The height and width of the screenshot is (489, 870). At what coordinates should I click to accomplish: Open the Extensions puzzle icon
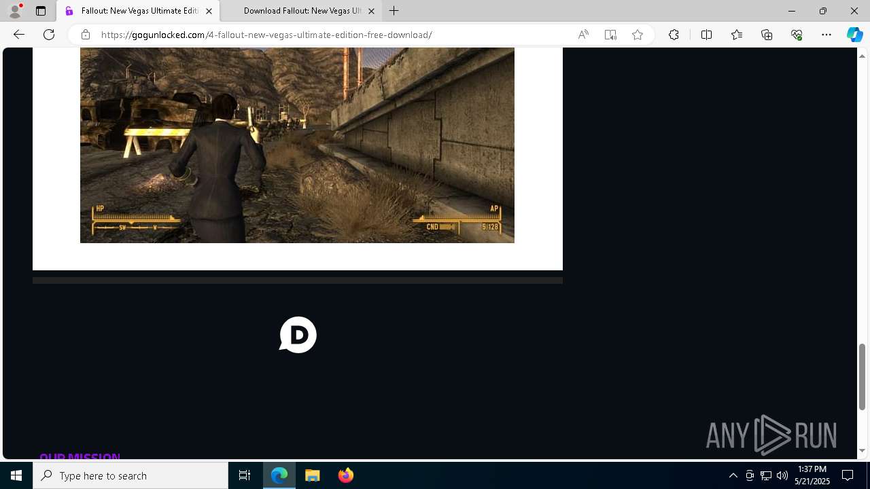(674, 35)
